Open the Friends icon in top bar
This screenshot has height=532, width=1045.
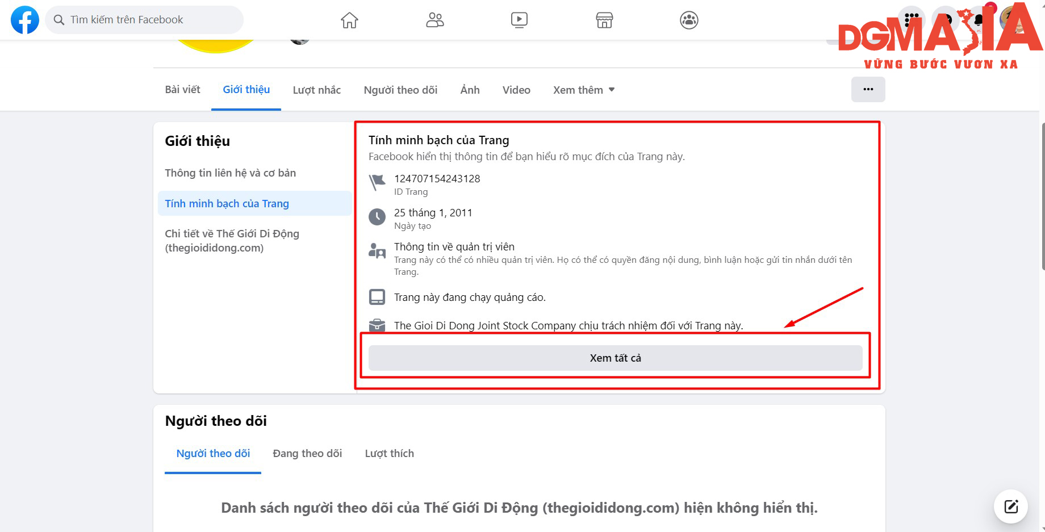pyautogui.click(x=434, y=20)
